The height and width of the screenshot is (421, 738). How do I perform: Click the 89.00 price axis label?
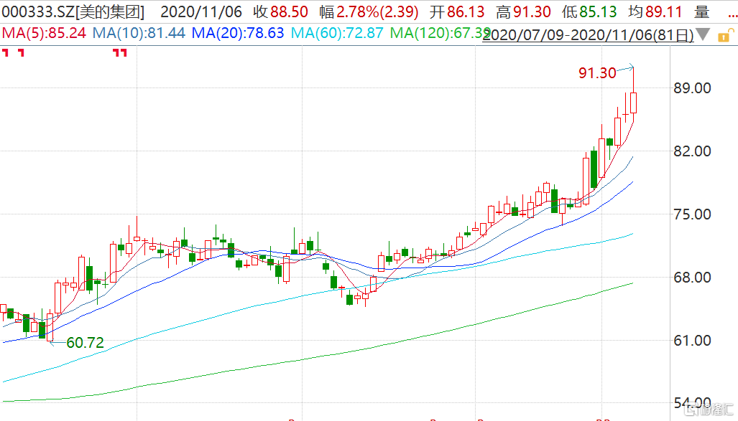coord(692,88)
